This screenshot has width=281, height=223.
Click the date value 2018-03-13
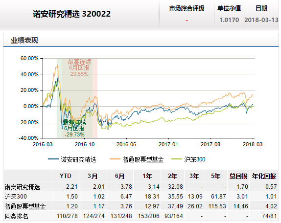261,20
